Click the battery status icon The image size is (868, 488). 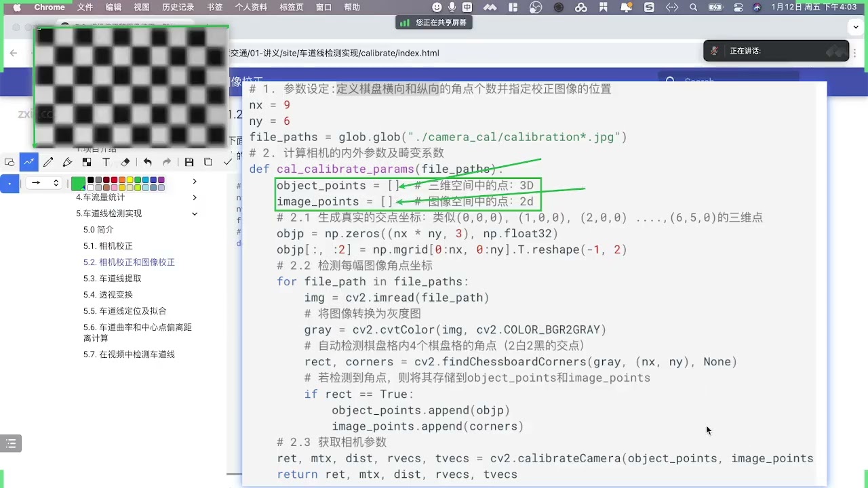[715, 7]
